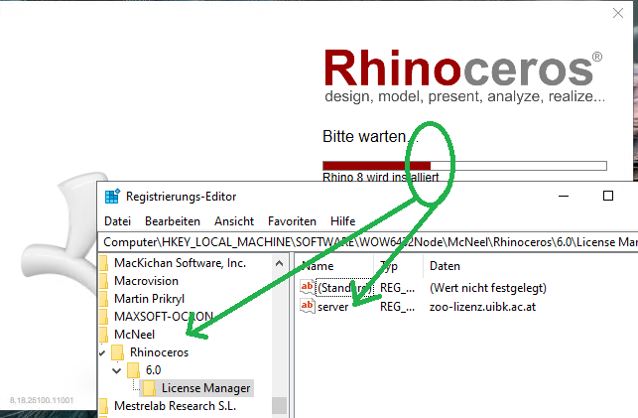
Task: Click the Macrovision folder icon
Action: (104, 281)
